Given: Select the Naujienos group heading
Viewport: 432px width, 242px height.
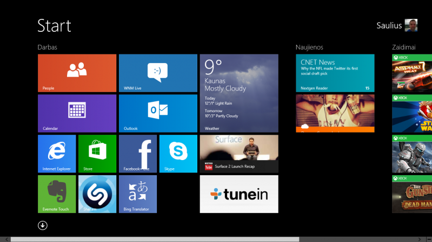Looking at the screenshot, I should click(309, 47).
